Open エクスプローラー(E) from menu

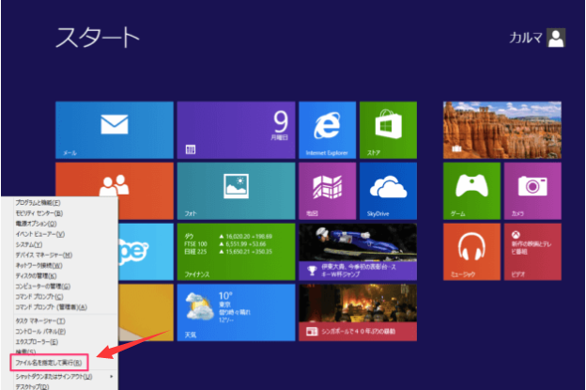(37, 342)
